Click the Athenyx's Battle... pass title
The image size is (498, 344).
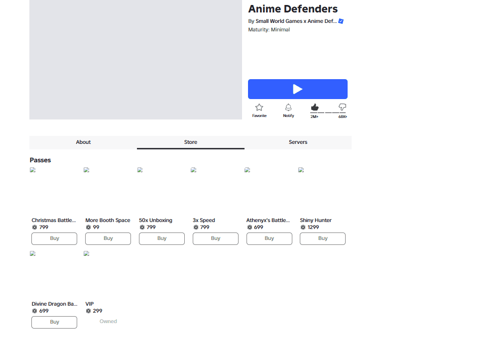tap(268, 220)
